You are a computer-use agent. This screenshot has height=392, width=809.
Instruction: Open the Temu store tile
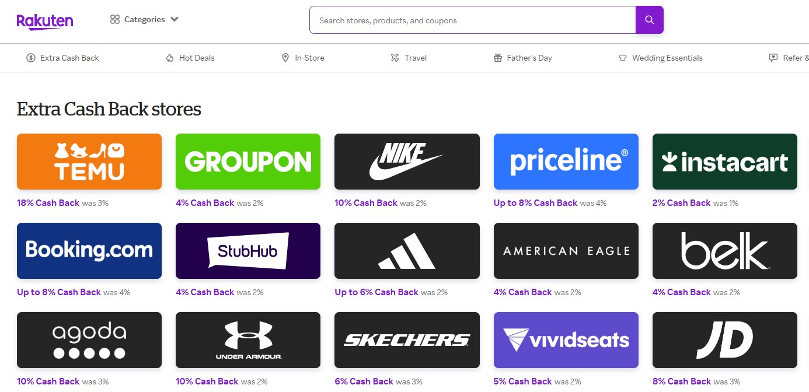(89, 162)
